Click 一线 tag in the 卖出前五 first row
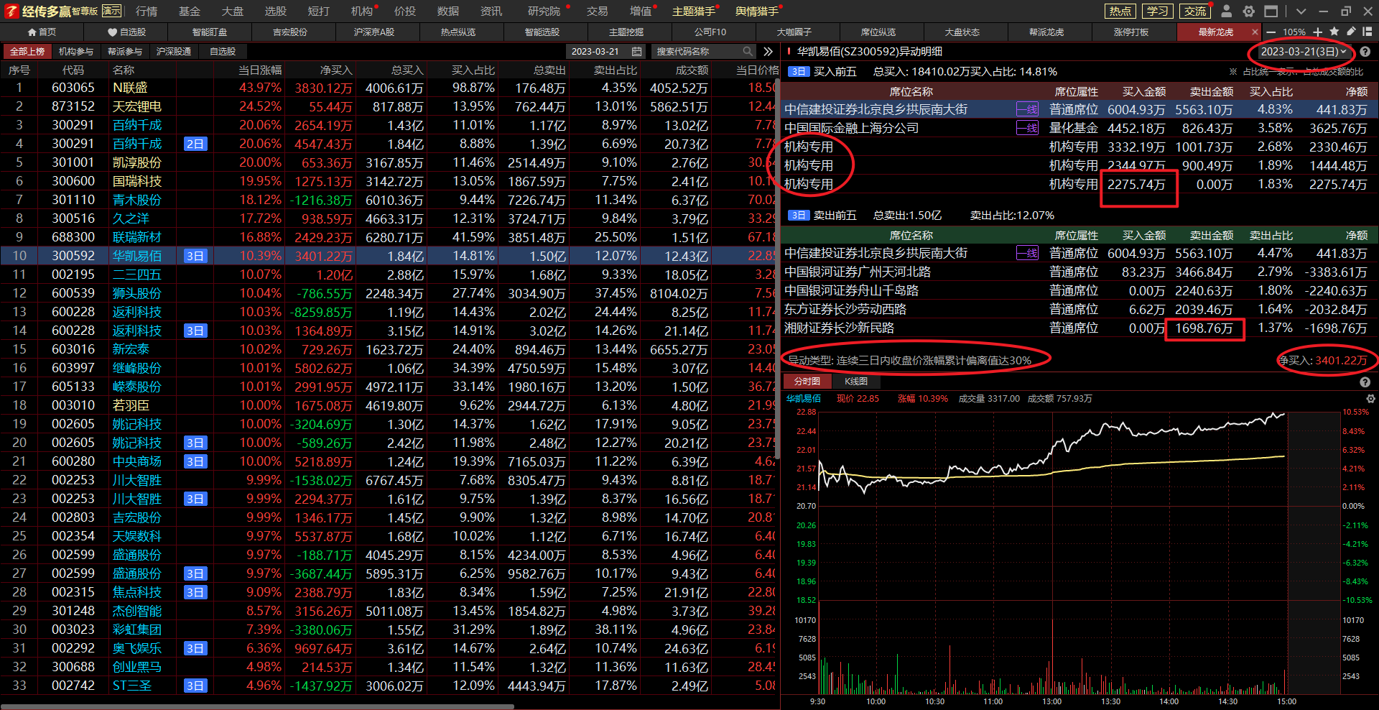Image resolution: width=1379 pixels, height=710 pixels. pos(1027,253)
